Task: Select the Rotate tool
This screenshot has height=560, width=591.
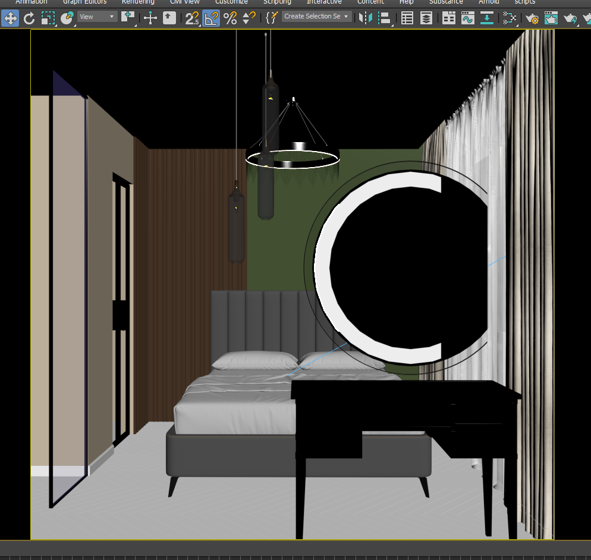Action: point(29,18)
